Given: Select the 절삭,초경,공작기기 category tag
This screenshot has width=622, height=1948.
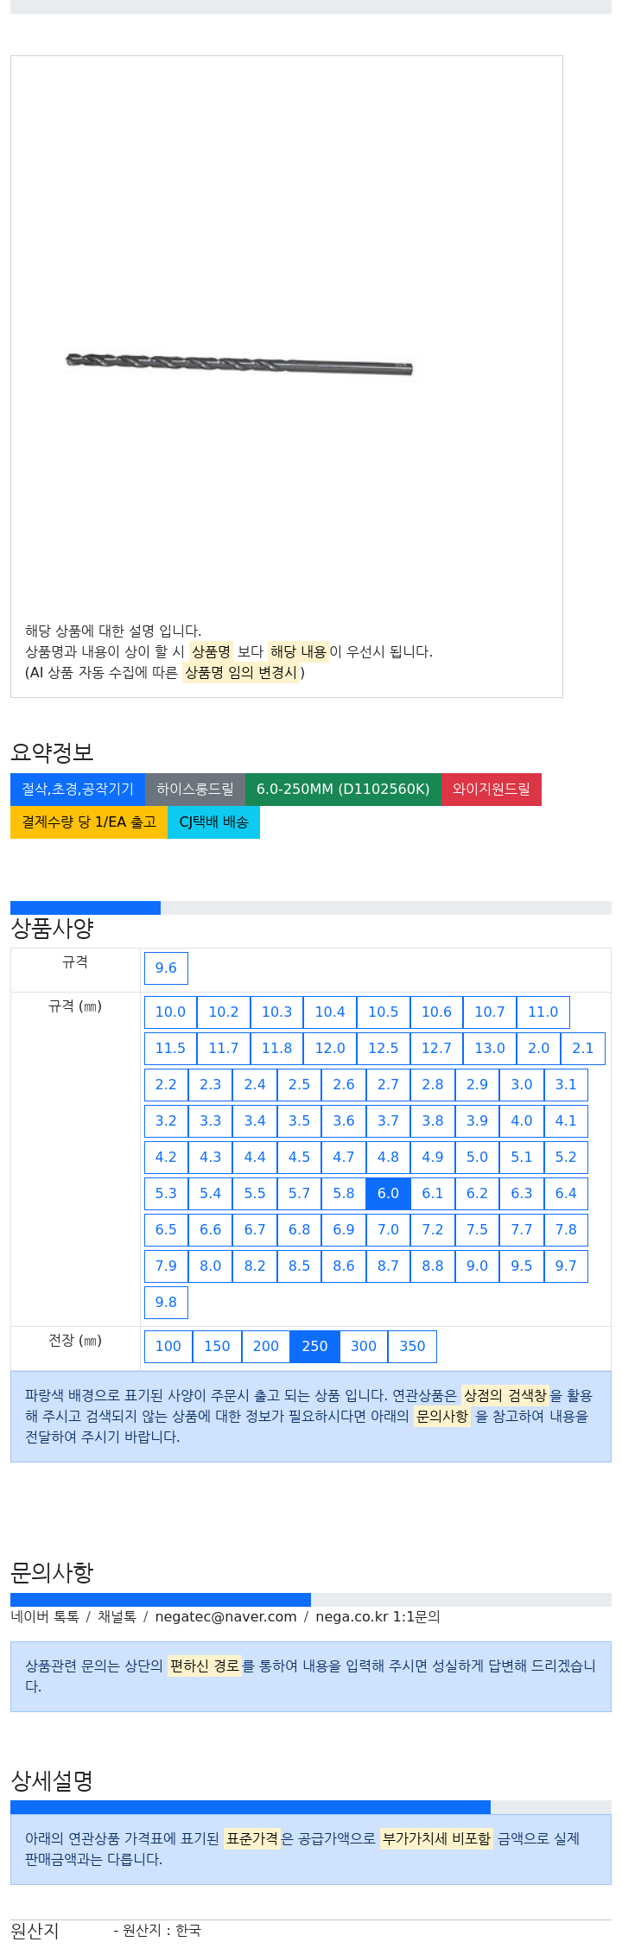Looking at the screenshot, I should tap(78, 790).
